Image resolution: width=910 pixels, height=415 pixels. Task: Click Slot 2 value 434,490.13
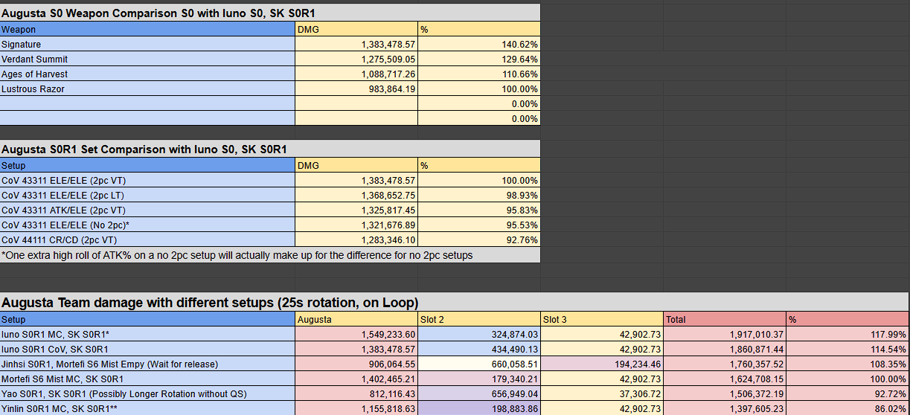479,350
